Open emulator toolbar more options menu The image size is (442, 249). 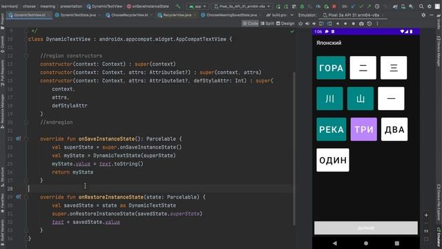377,24
